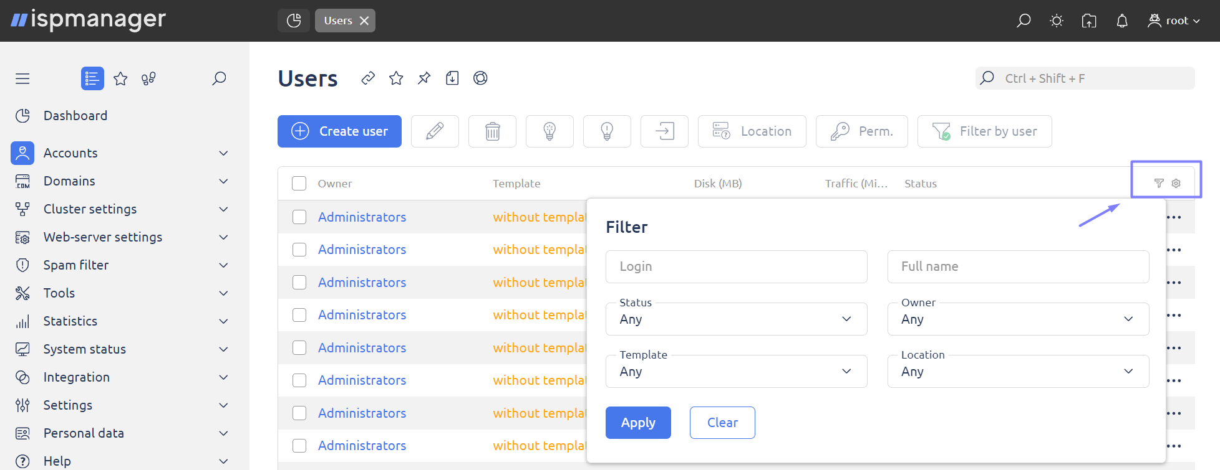Open the dashboard tab icon in top bar
Screen dimensions: 1220x470
pos(294,21)
